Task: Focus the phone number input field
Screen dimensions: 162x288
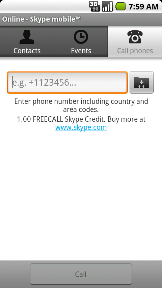Action: [67, 82]
